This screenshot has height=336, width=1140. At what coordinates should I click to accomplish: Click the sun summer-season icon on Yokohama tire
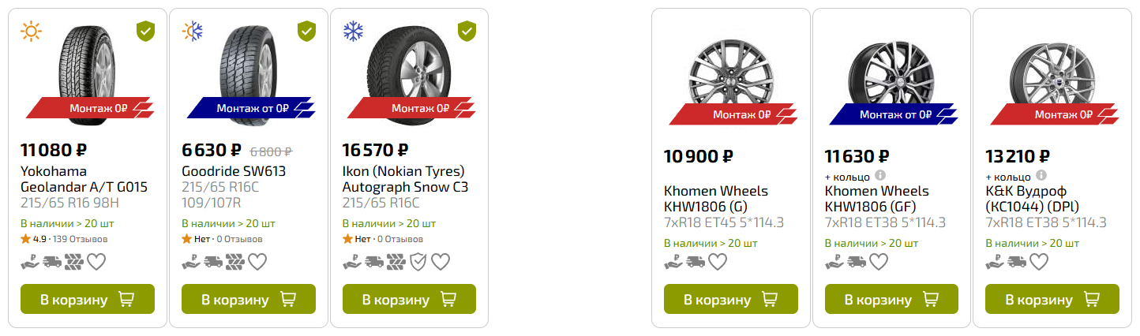(x=31, y=31)
